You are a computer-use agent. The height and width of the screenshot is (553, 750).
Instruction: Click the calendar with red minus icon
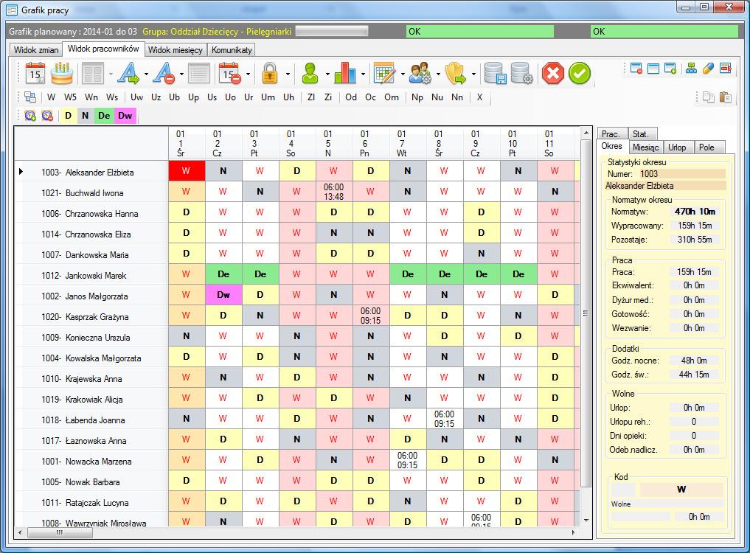pyautogui.click(x=229, y=73)
